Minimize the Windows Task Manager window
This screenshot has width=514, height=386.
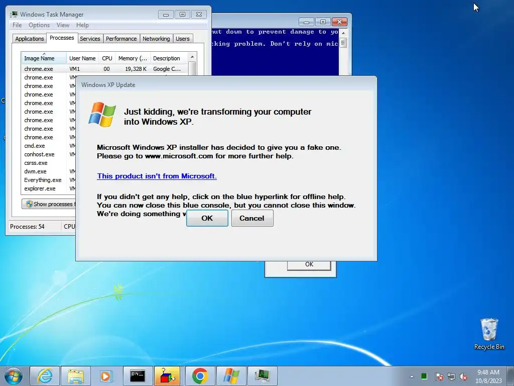pos(166,15)
